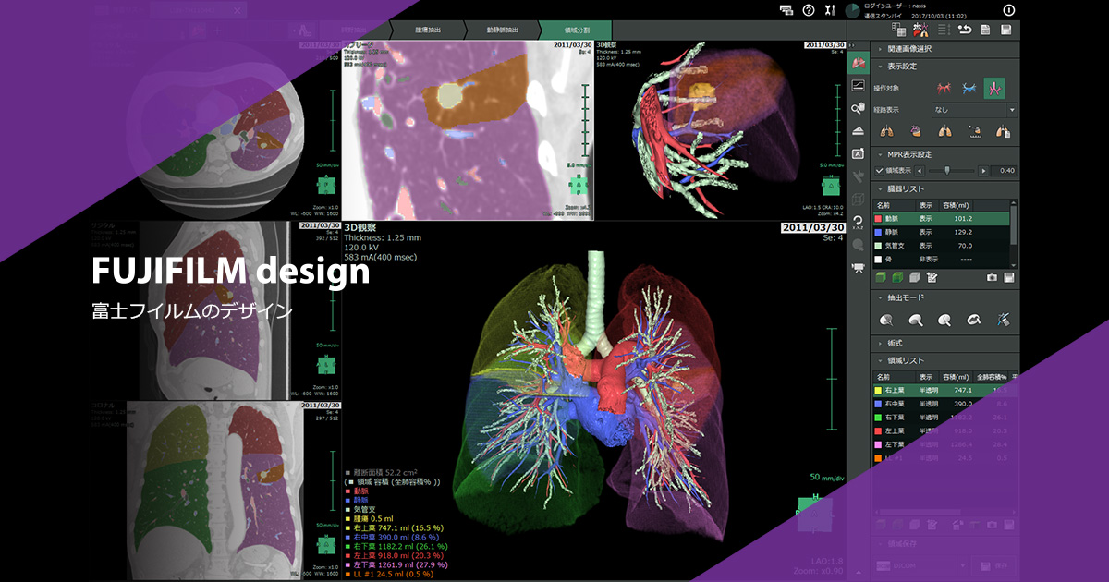Click the camera snapshot icon under organ list
This screenshot has width=1109, height=582.
pos(992,277)
